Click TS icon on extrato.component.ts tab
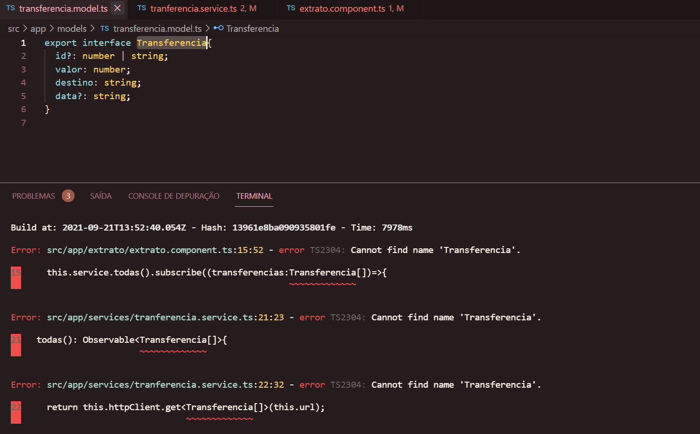This screenshot has width=700, height=434. [x=291, y=8]
